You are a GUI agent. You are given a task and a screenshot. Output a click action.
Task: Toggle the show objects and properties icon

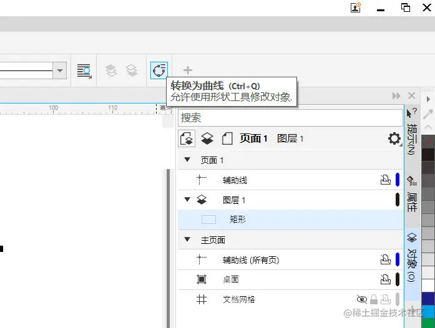(x=187, y=138)
